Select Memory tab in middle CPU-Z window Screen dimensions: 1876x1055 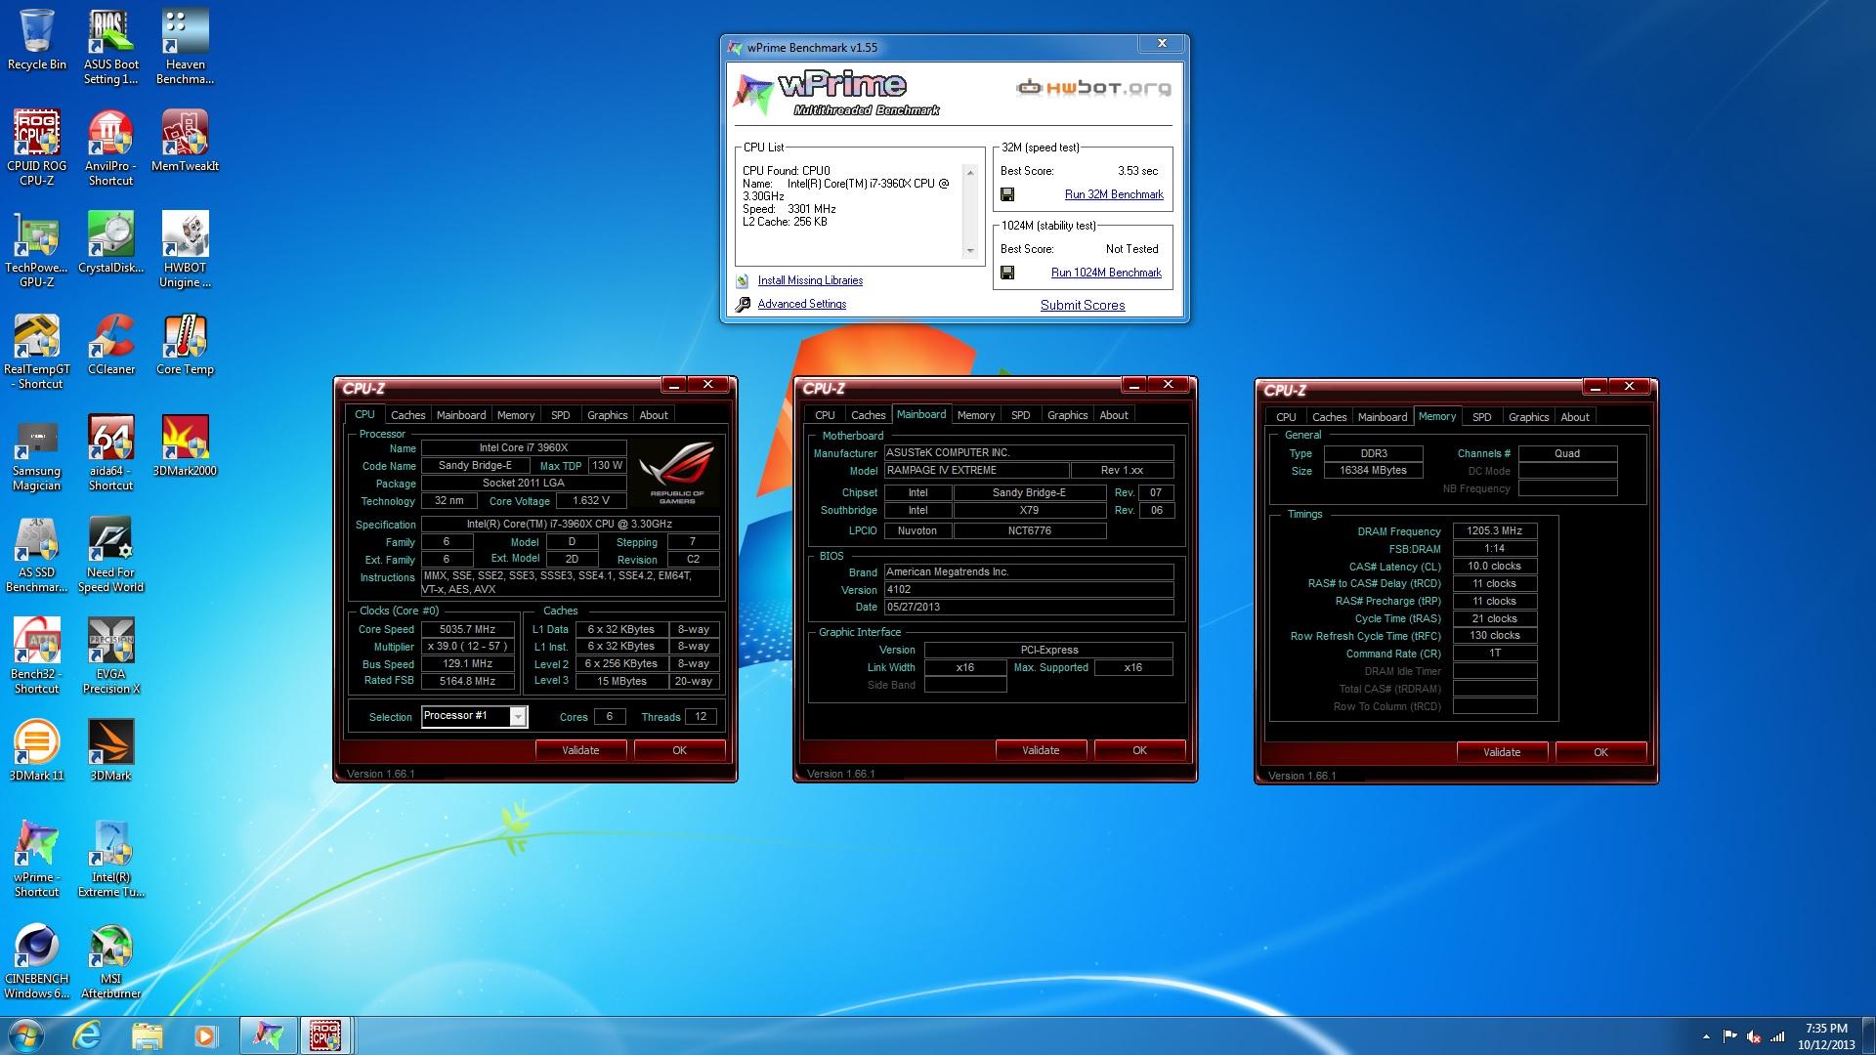click(x=976, y=415)
